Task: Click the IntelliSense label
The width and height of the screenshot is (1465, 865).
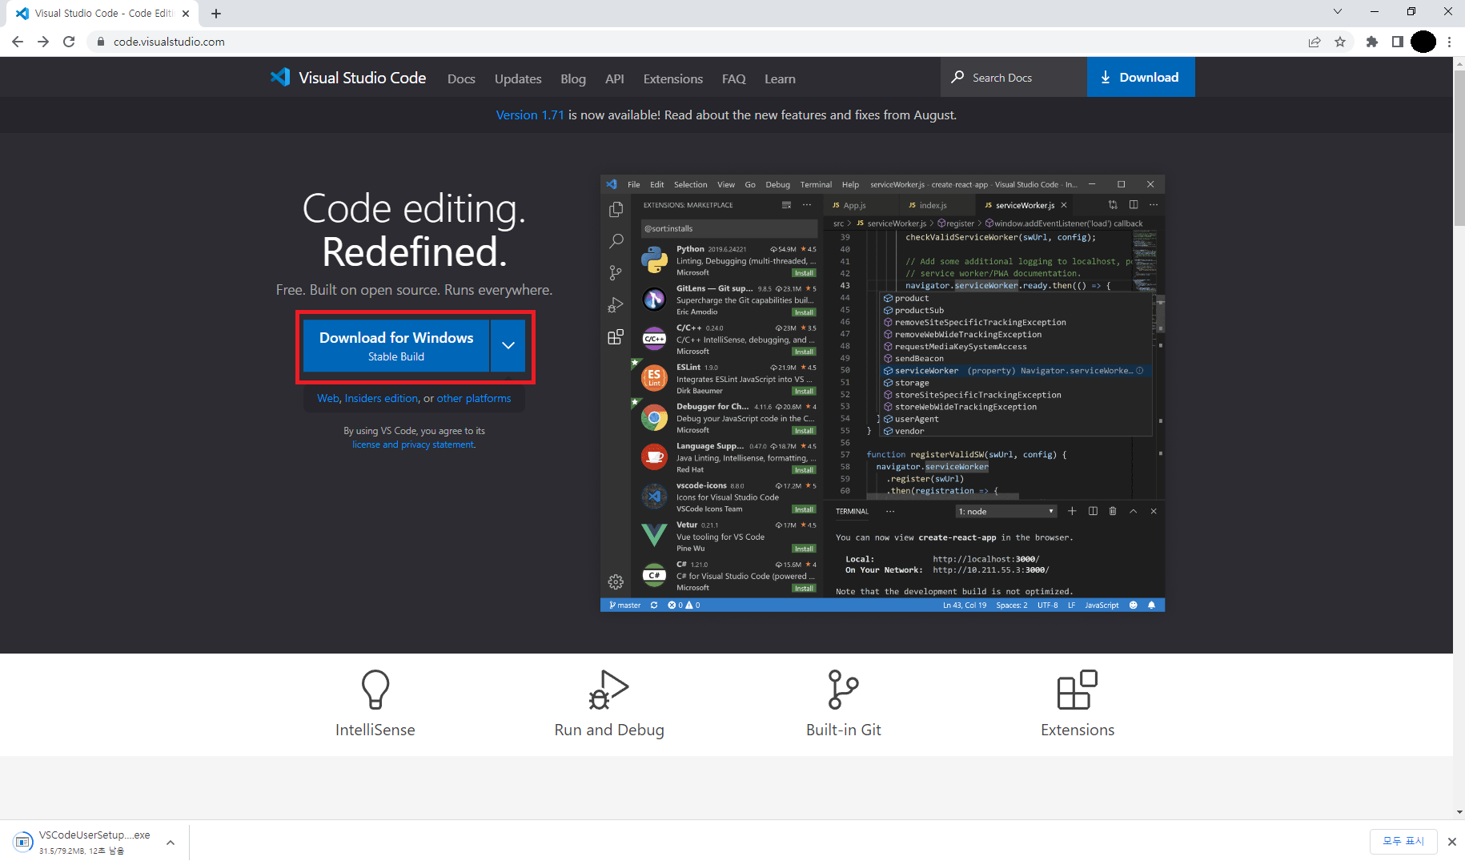Action: coord(375,730)
